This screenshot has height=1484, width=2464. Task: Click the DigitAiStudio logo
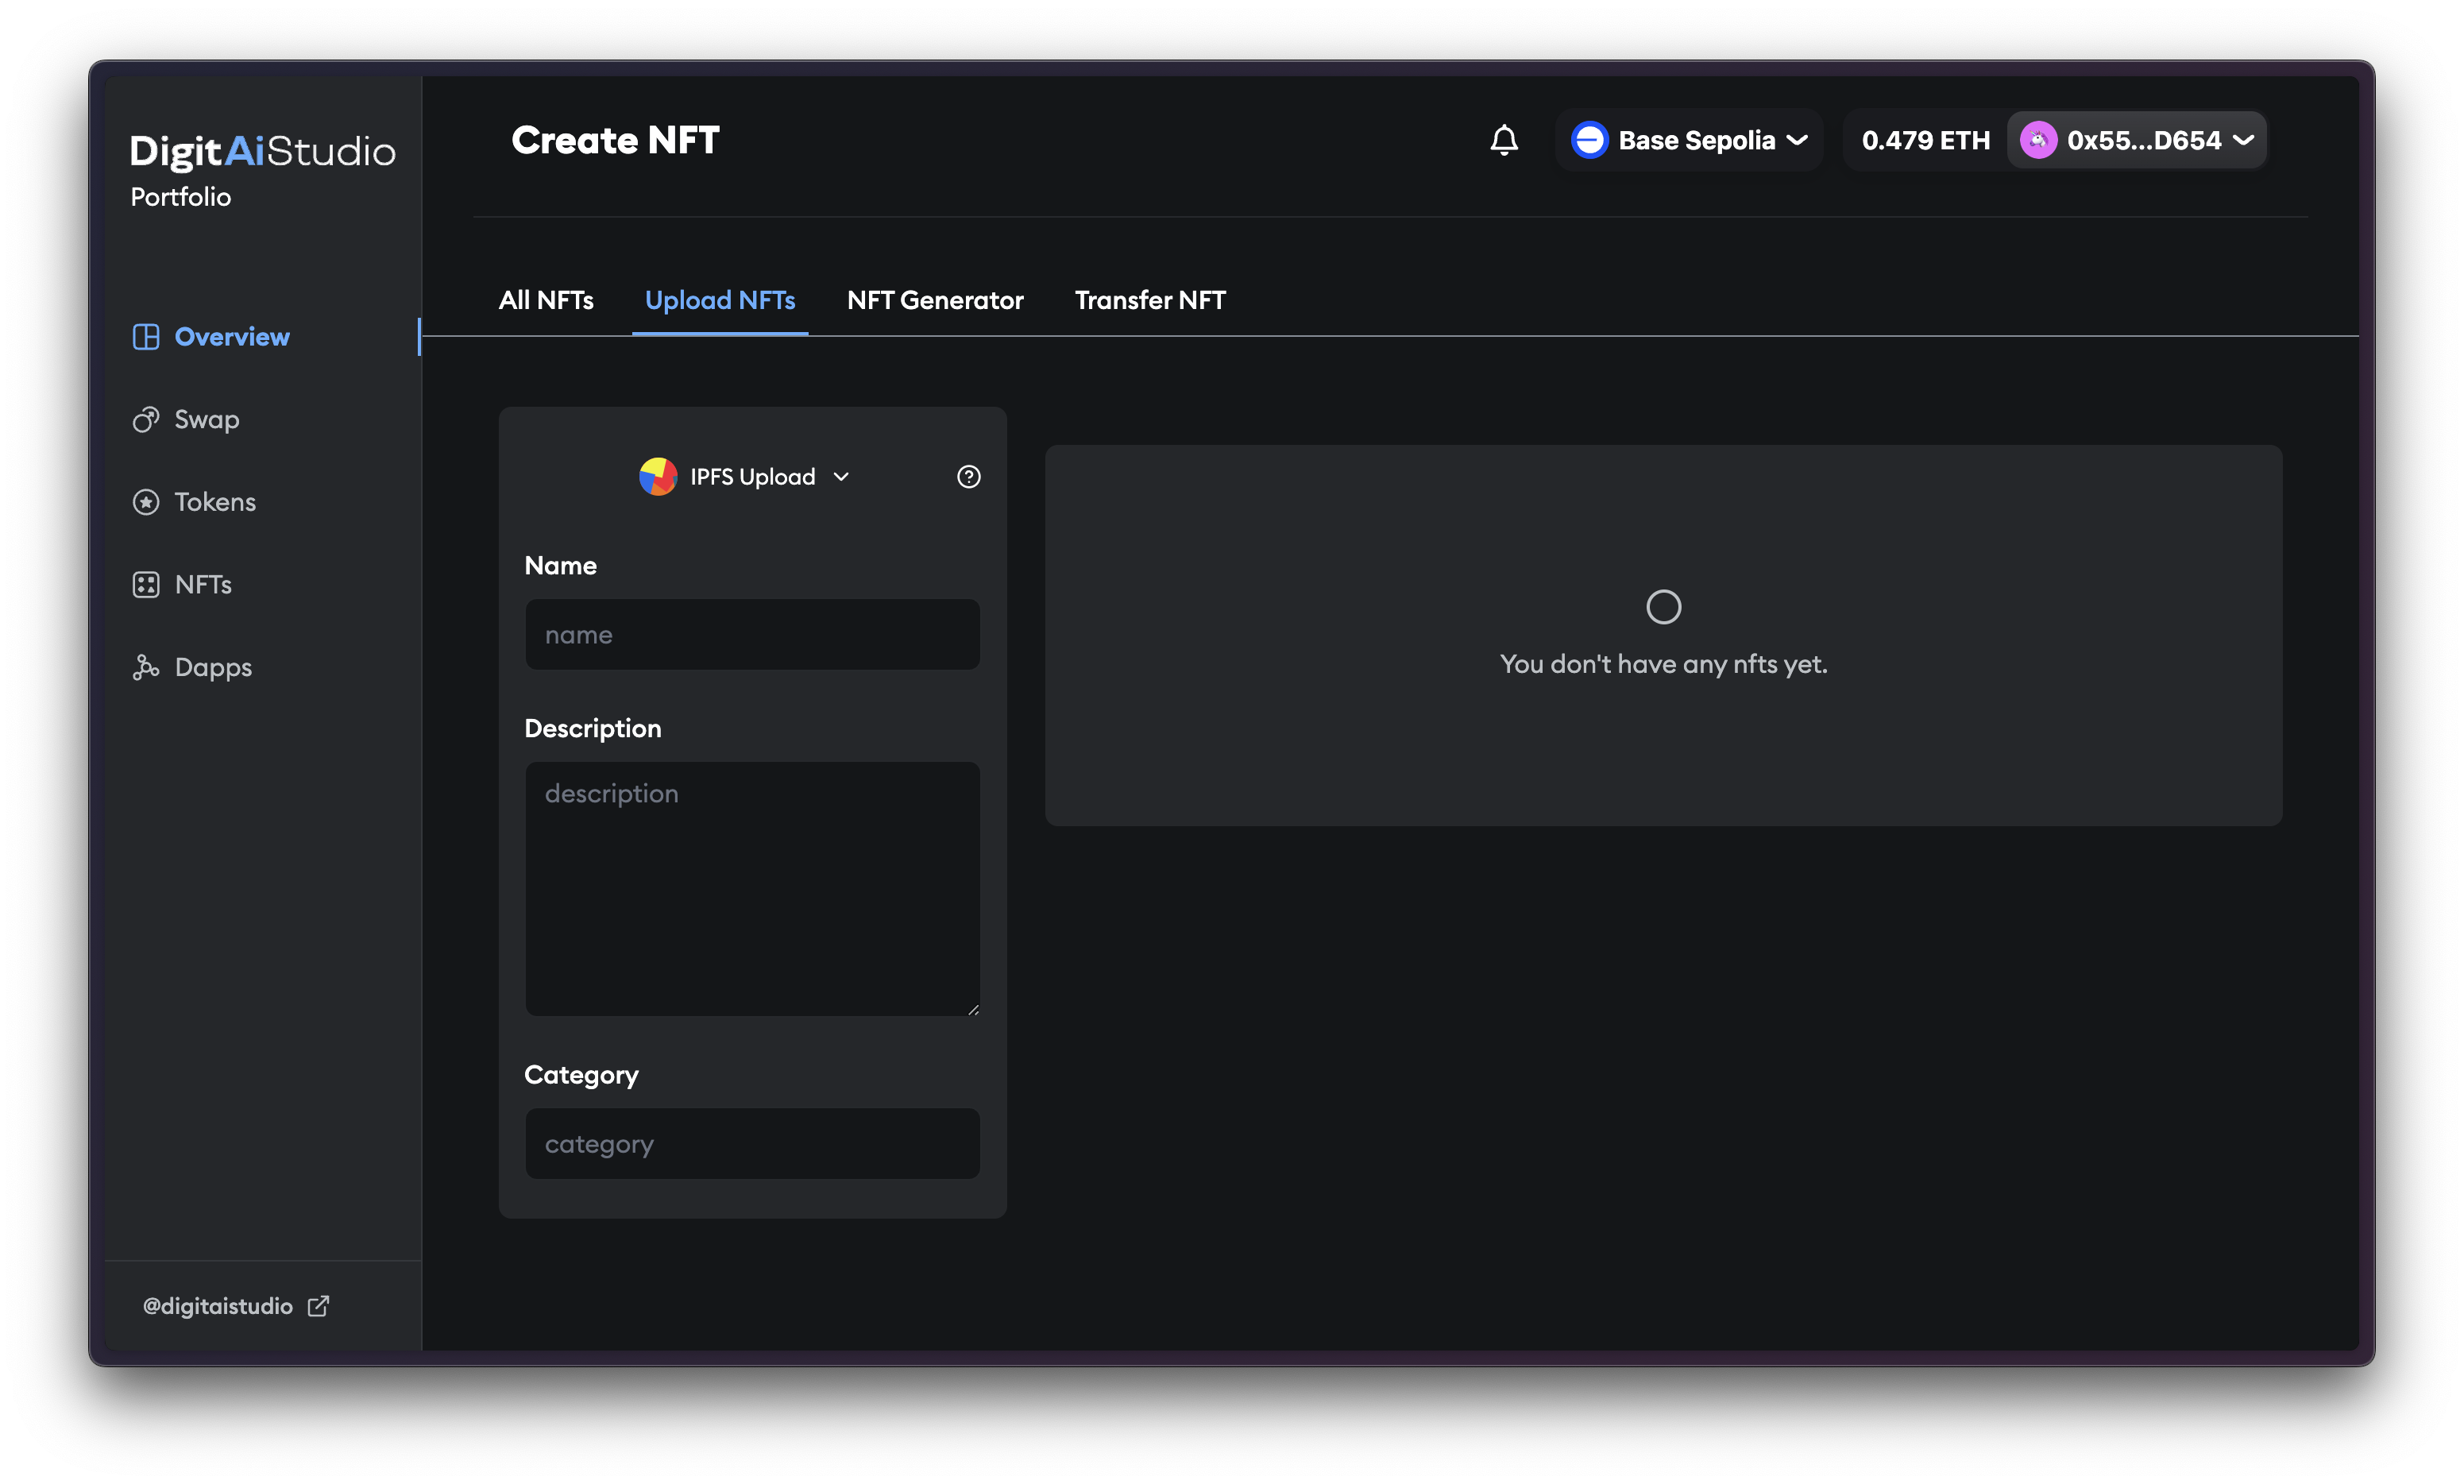262,151
